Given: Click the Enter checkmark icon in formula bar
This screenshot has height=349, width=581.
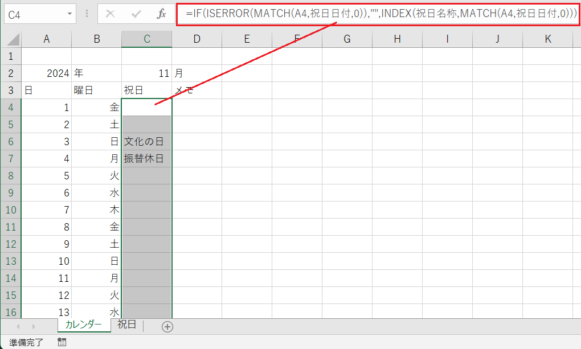Looking at the screenshot, I should click(x=136, y=14).
